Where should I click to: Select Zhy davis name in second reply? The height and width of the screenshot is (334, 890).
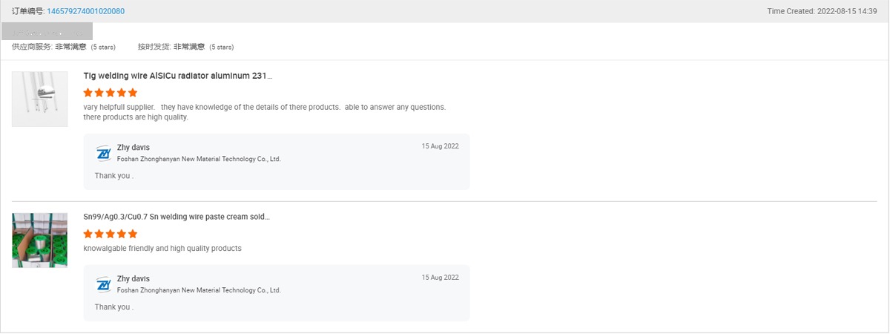133,278
